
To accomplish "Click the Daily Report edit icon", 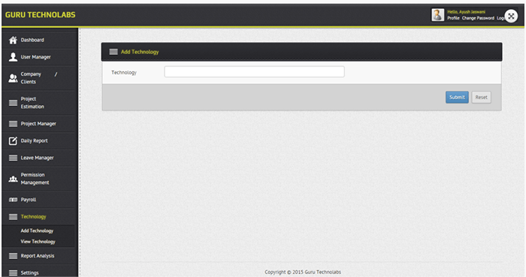I will click(x=13, y=140).
